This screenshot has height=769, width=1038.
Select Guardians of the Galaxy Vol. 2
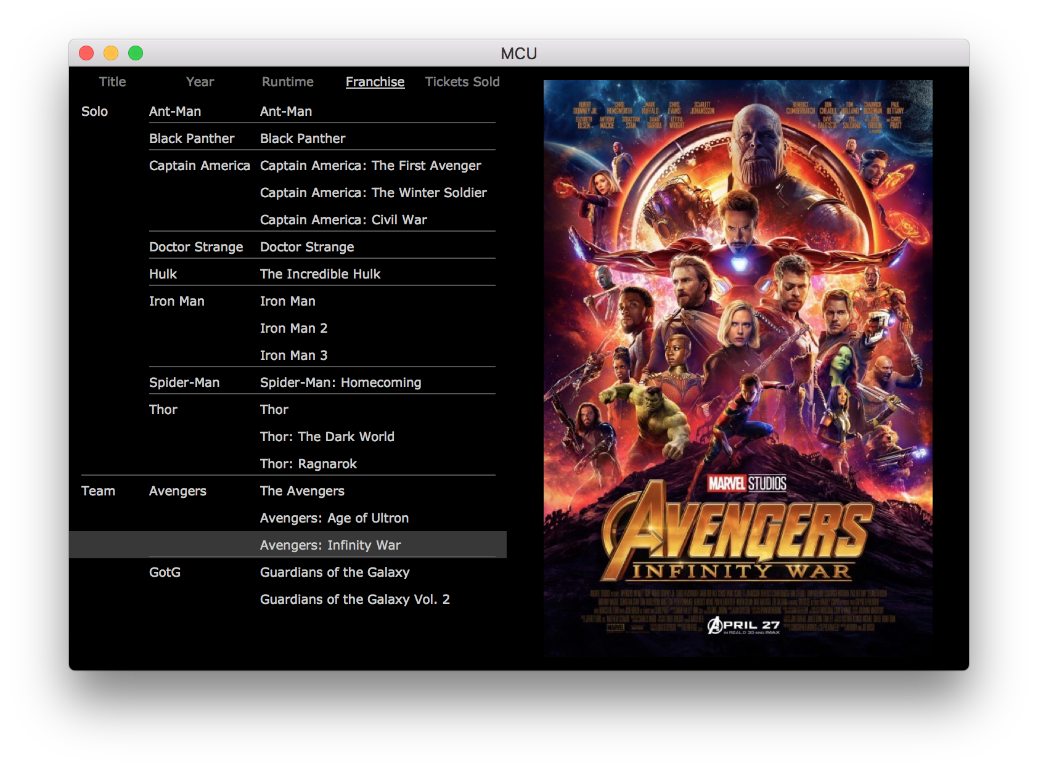[354, 600]
